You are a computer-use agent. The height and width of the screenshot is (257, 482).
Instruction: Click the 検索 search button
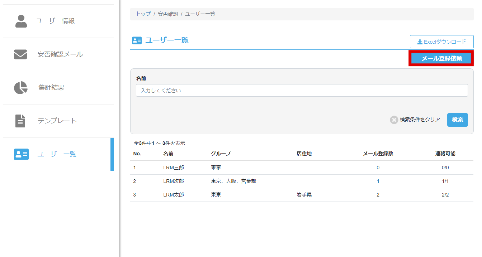(458, 120)
